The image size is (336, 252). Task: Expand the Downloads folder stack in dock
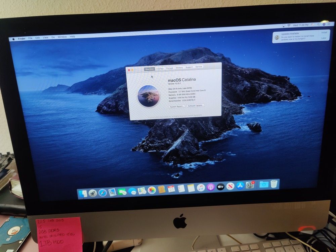point(264,184)
